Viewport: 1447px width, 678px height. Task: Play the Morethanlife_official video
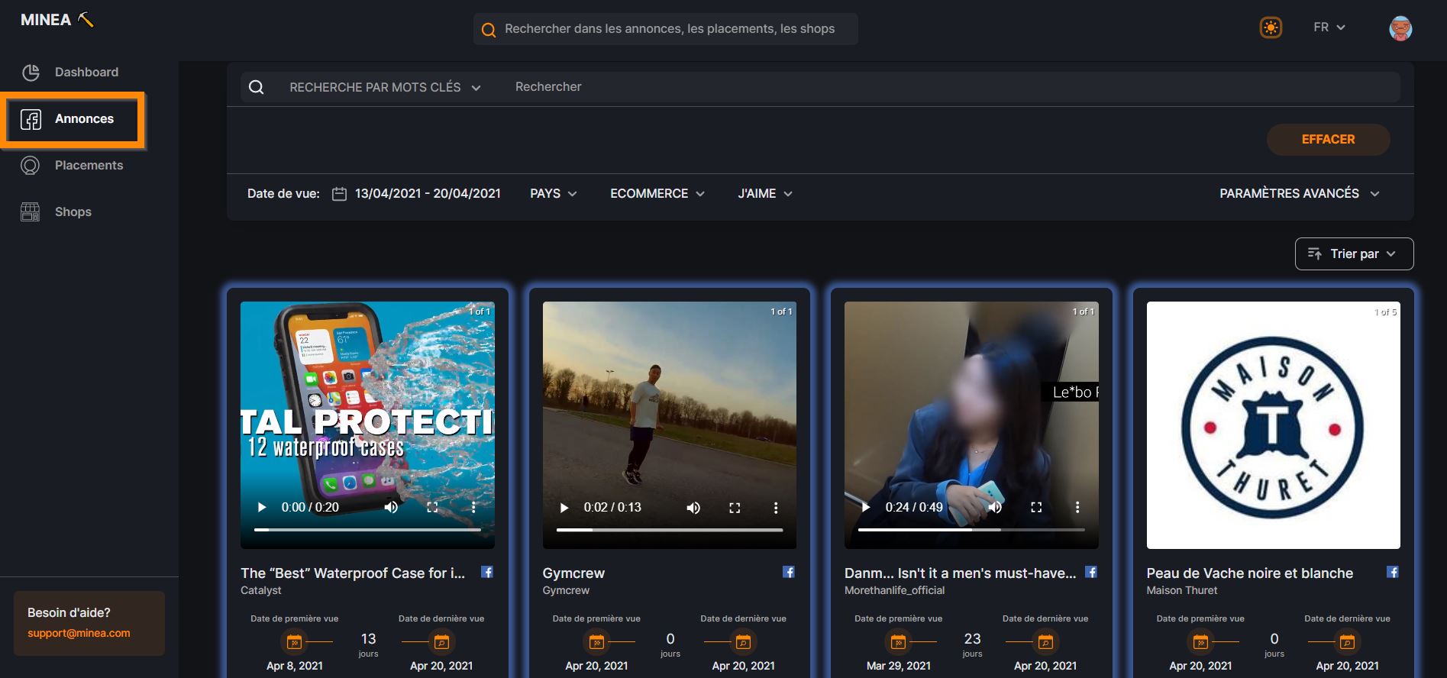click(866, 507)
